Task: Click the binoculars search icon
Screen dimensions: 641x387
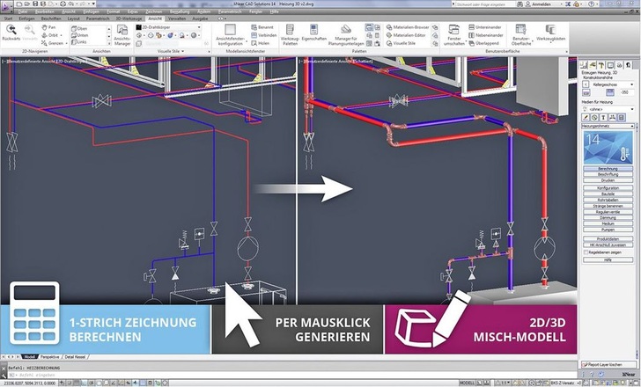Action: [x=519, y=4]
